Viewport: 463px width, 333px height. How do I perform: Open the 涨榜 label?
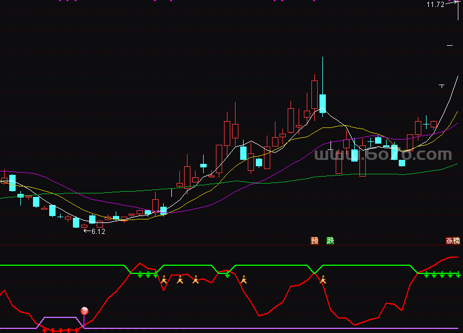pyautogui.click(x=453, y=240)
